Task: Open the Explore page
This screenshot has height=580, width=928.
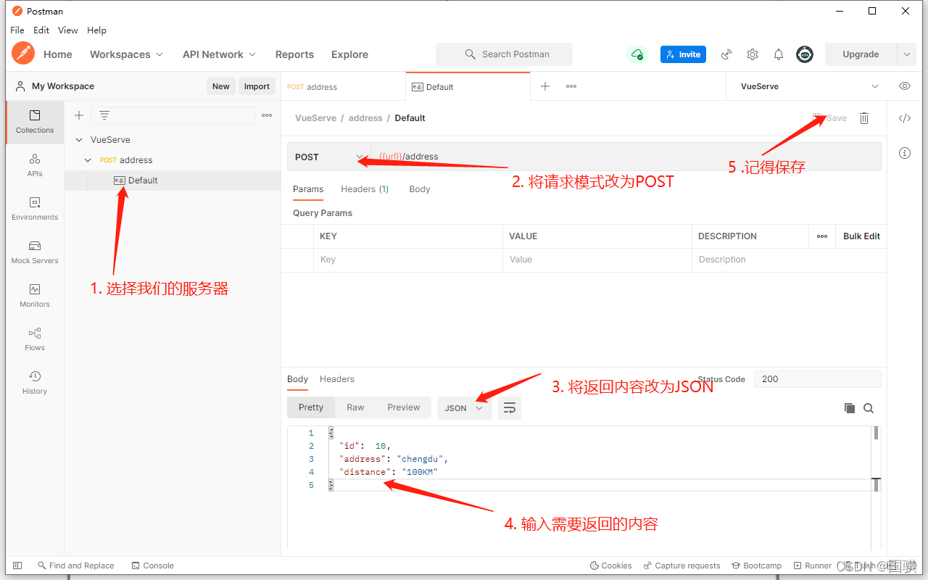Action: [349, 54]
